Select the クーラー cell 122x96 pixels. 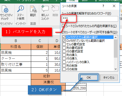click(16, 59)
